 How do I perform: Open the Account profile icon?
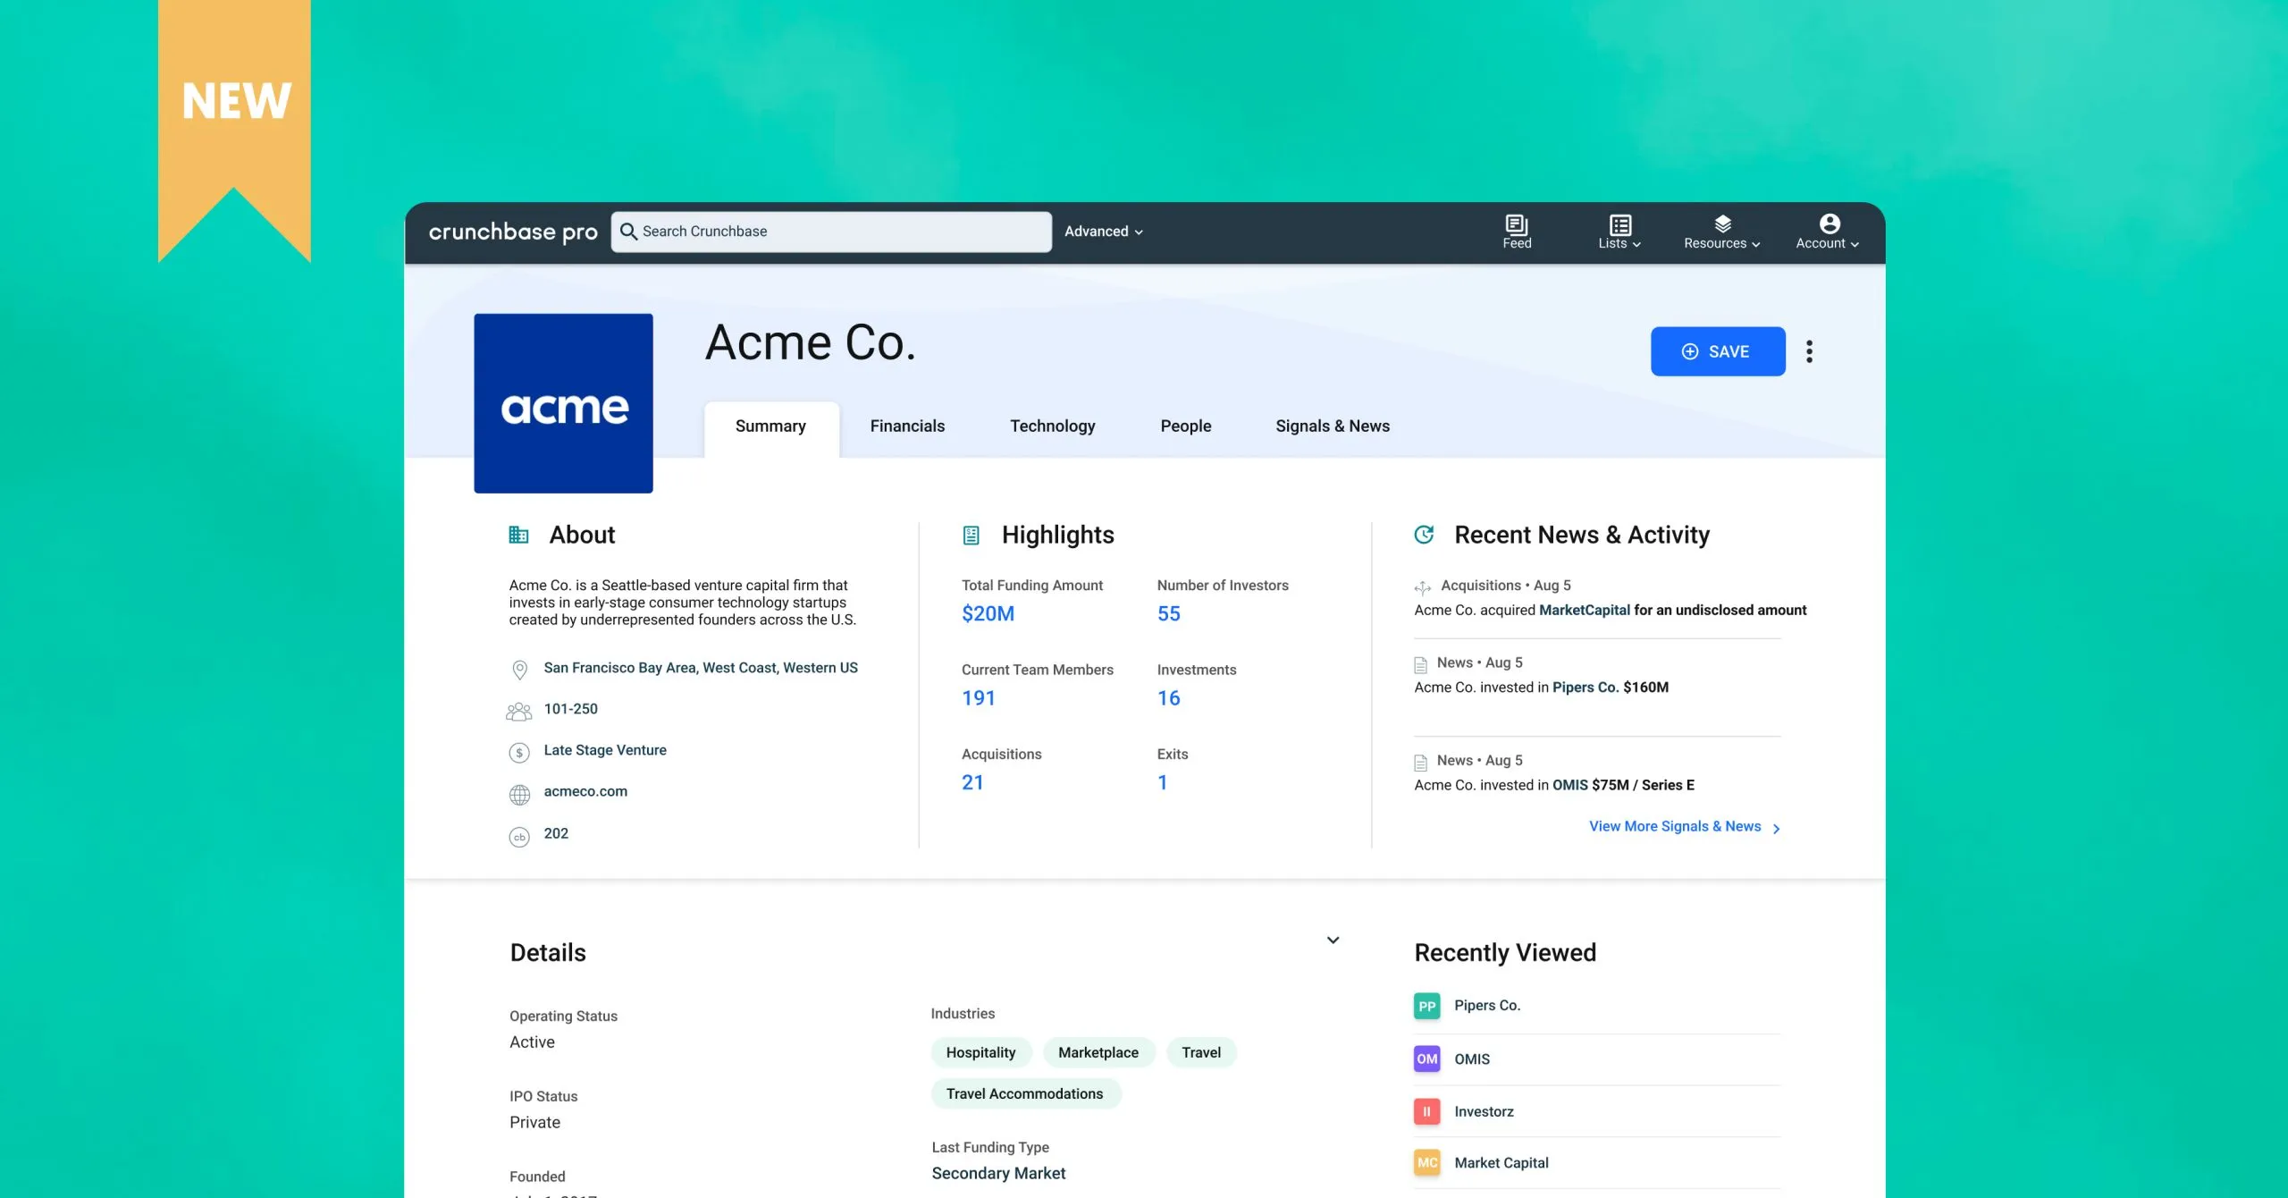coord(1829,224)
